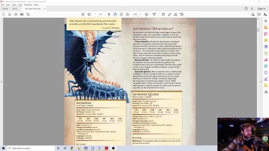The image size is (269, 151).
Task: Click the upload to cloud icon
Action: point(16,15)
